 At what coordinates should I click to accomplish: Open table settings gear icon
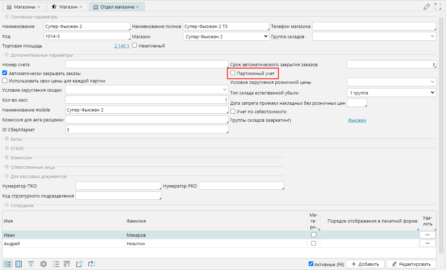tap(44, 264)
